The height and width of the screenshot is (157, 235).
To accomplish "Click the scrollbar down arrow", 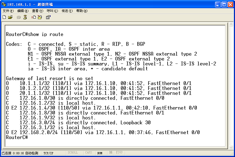I will (x=231, y=147).
